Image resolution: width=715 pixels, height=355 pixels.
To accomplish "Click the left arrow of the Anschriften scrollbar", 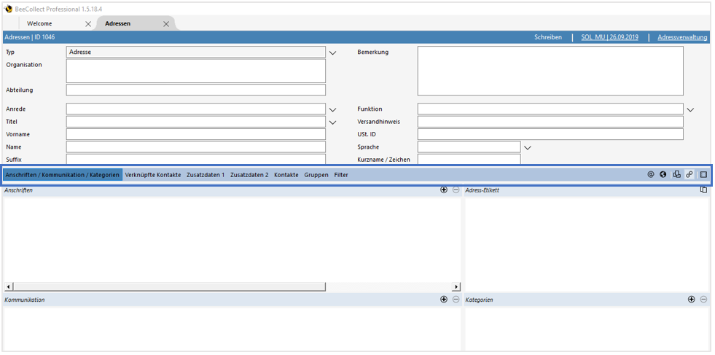I will (x=9, y=286).
